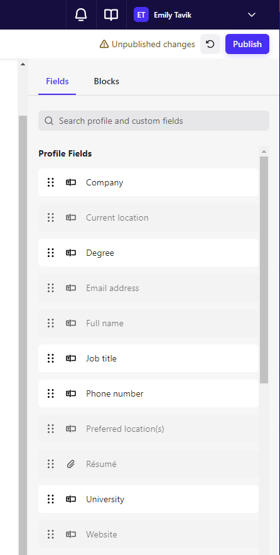
Task: Select the Fields tab
Action: (x=57, y=82)
